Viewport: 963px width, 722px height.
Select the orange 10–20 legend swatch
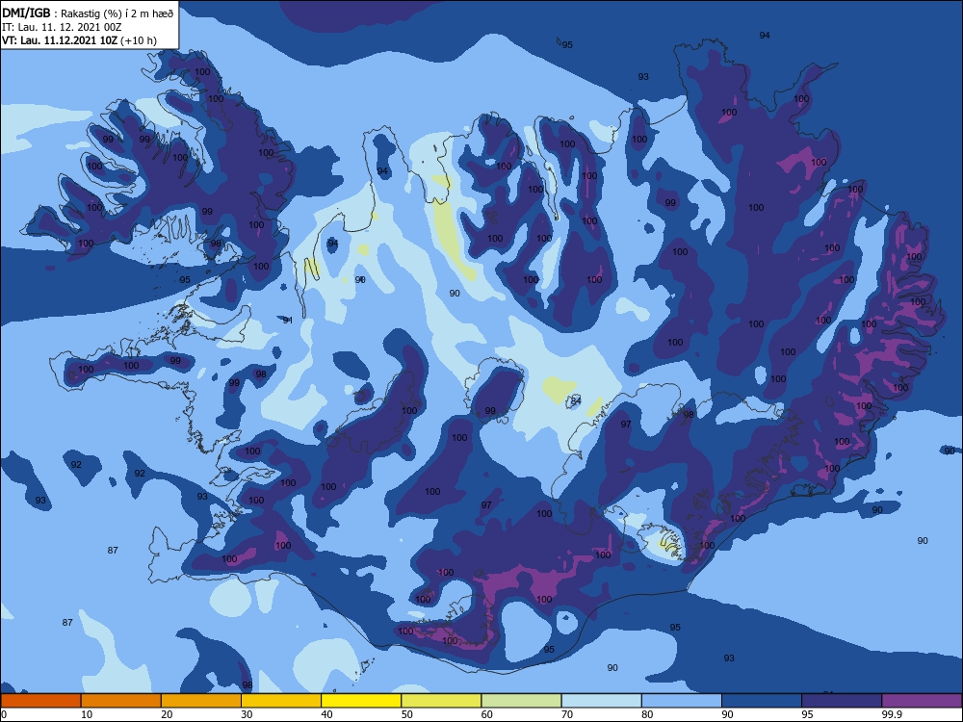(x=121, y=701)
